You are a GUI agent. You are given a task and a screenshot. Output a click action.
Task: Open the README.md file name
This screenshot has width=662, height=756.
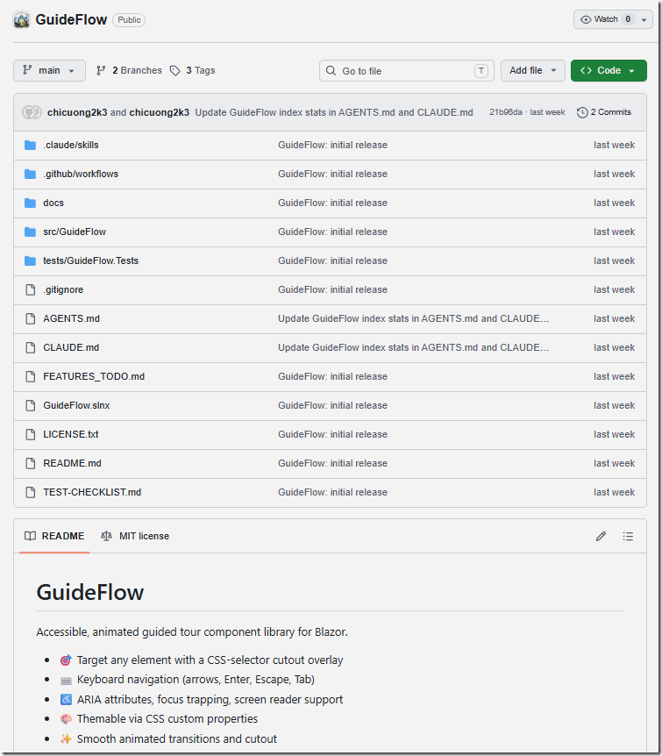(x=72, y=463)
